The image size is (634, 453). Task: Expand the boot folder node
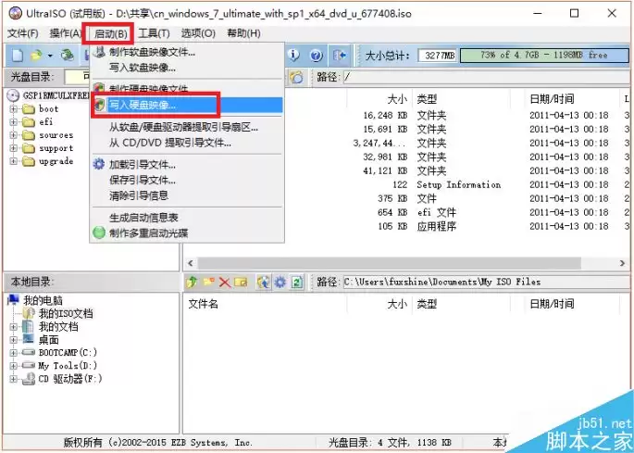pyautogui.click(x=13, y=109)
